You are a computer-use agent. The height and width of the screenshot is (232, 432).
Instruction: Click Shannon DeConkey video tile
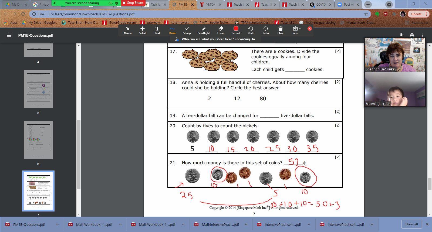pyautogui.click(x=395, y=55)
